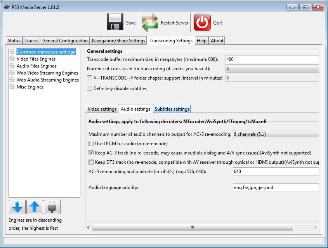Select Misc Engines in tree
The height and width of the screenshot is (248, 328).
30,87
